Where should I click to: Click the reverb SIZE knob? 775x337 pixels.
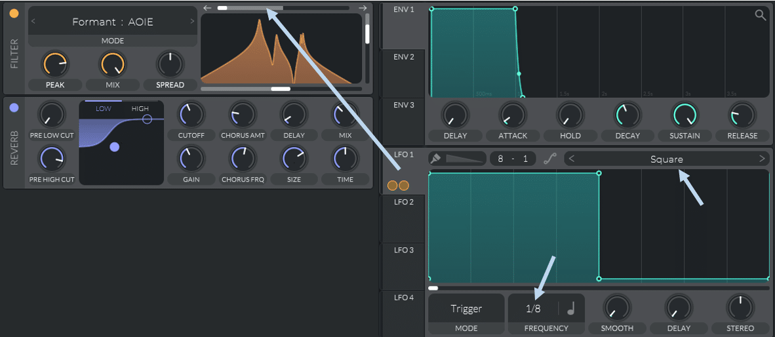(x=294, y=159)
